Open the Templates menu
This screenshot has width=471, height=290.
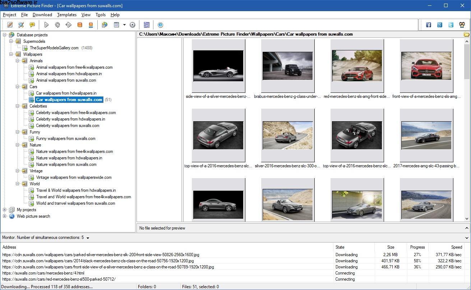coord(66,15)
